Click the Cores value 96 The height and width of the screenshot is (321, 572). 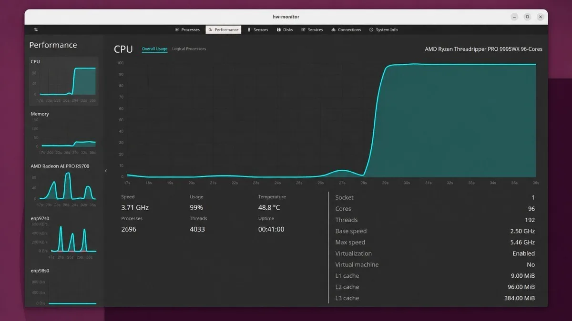coord(531,209)
